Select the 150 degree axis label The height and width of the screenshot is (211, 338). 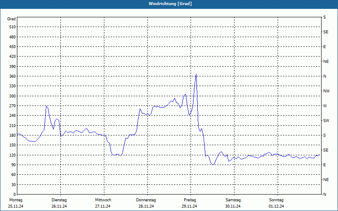point(13,145)
